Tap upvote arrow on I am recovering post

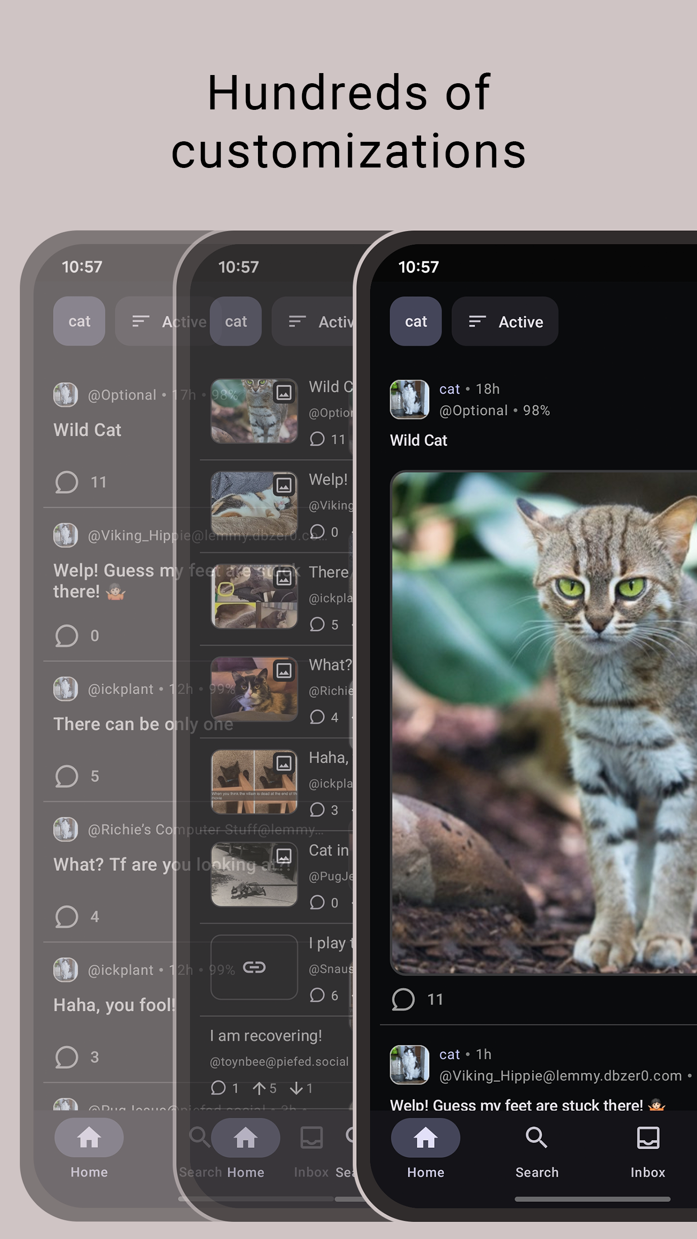[x=259, y=1088]
